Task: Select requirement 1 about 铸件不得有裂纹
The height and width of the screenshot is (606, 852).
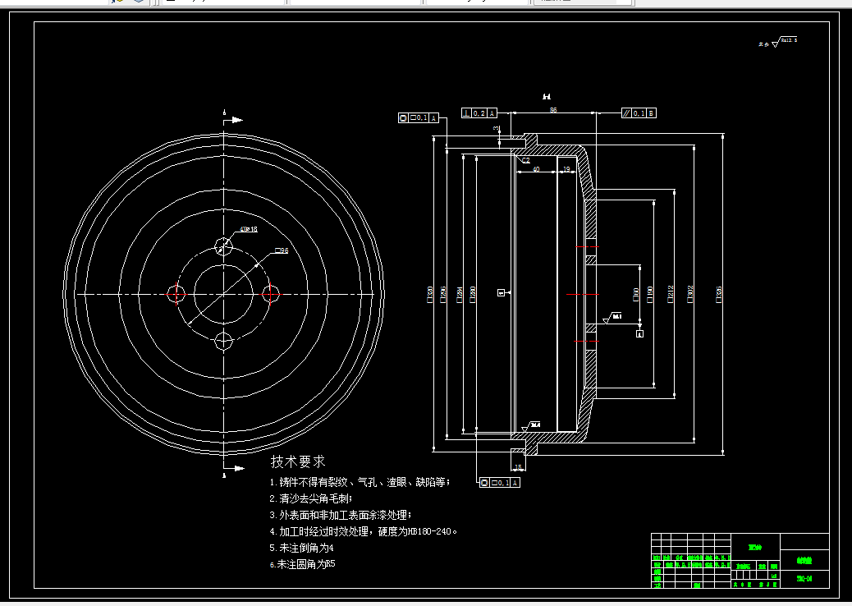Action: coord(360,482)
